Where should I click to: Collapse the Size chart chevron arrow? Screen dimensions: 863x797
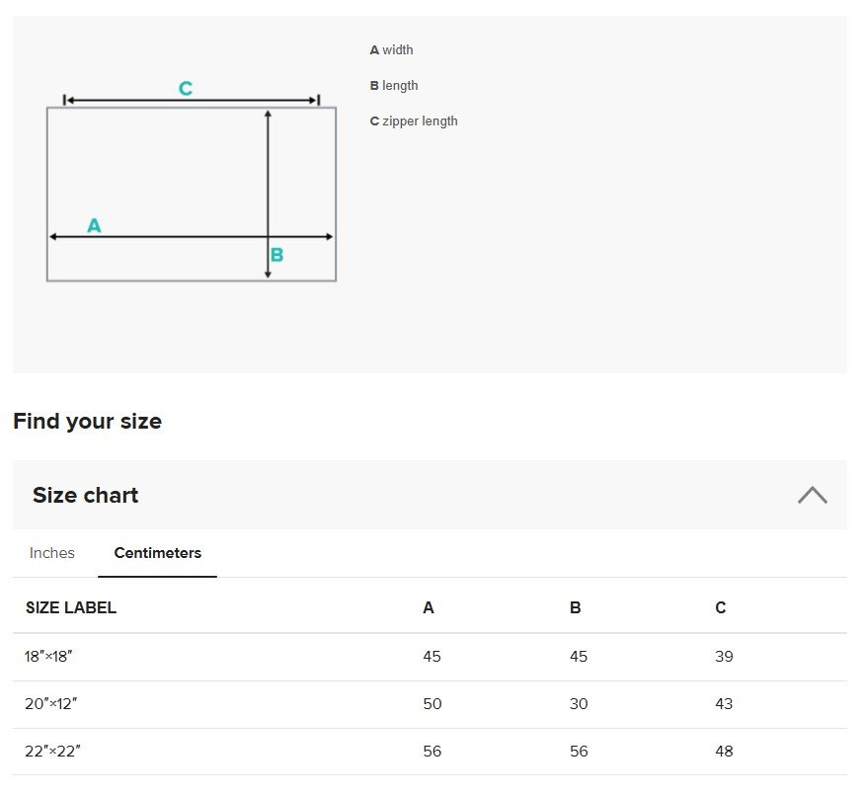tap(813, 494)
